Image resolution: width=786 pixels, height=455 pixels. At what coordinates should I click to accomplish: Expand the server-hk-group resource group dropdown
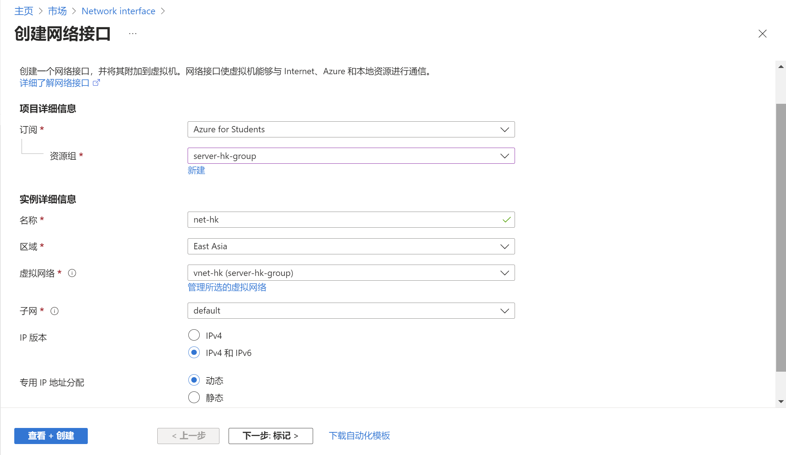pos(351,156)
